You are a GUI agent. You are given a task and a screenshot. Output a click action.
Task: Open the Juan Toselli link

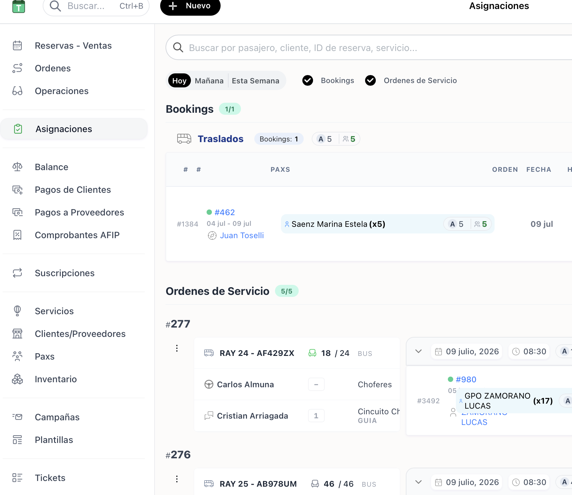[242, 235]
